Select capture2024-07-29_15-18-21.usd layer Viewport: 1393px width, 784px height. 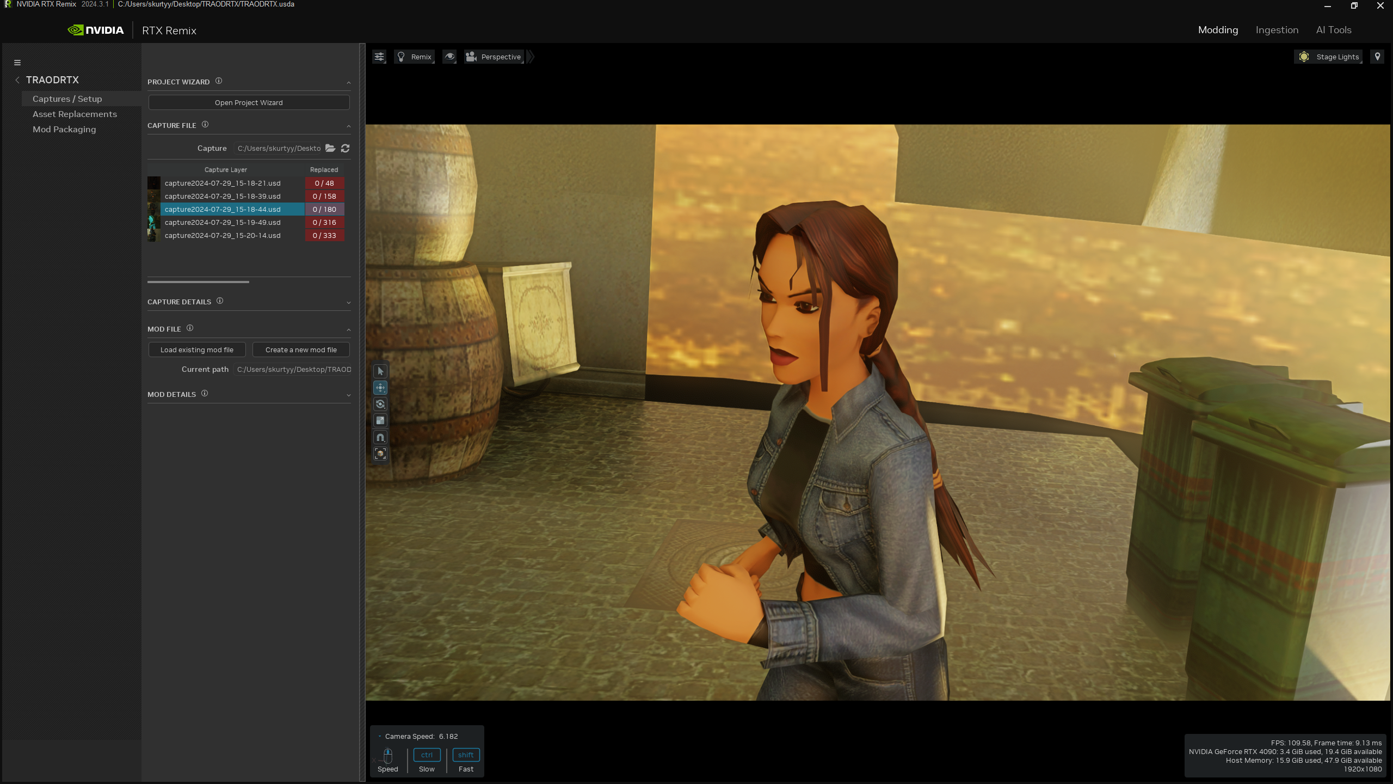pyautogui.click(x=232, y=183)
